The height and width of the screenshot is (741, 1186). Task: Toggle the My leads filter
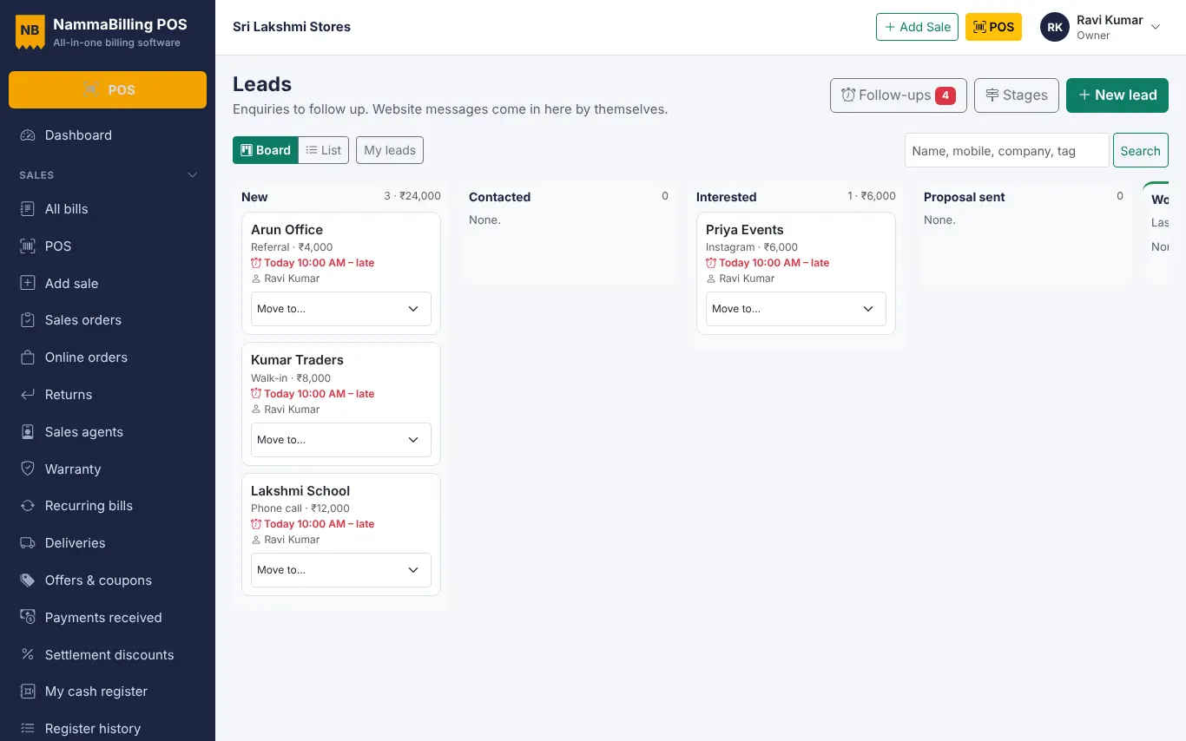(x=390, y=150)
